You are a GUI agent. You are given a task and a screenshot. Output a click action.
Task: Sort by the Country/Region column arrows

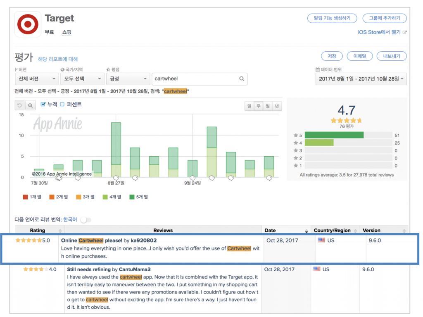[x=355, y=231]
